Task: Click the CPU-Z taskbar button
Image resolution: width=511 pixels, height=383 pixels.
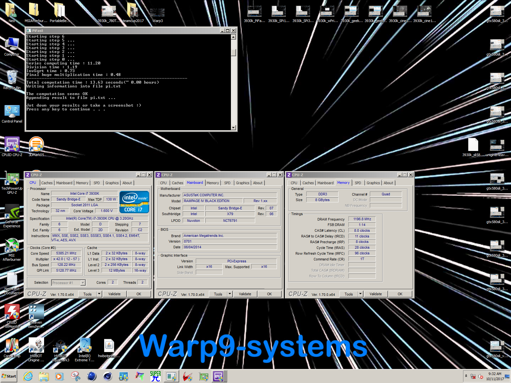Action: (218, 376)
